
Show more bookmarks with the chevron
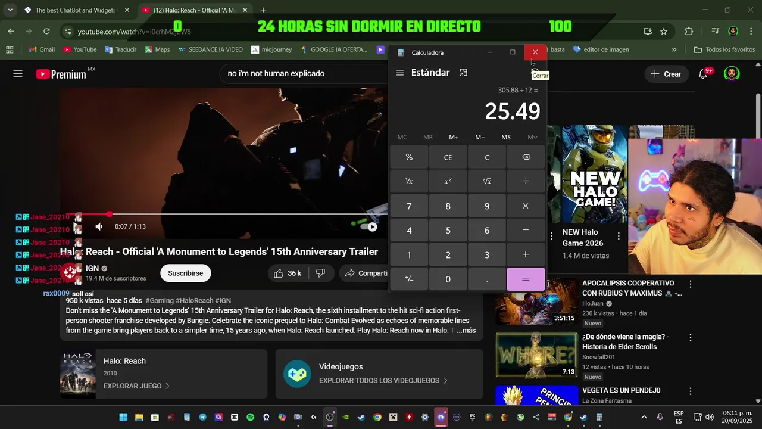pyautogui.click(x=674, y=49)
